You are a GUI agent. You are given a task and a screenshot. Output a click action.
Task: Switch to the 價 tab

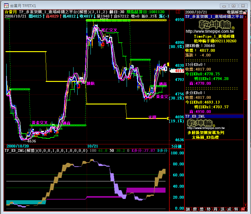pos(195,209)
